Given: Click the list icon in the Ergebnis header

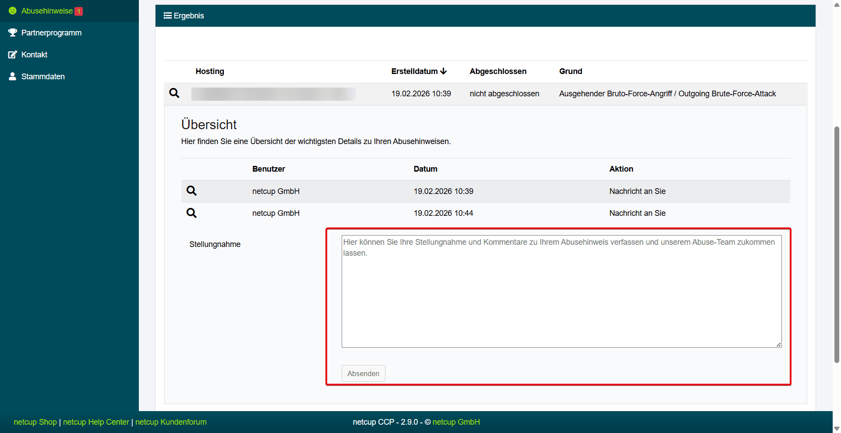Looking at the screenshot, I should 167,16.
